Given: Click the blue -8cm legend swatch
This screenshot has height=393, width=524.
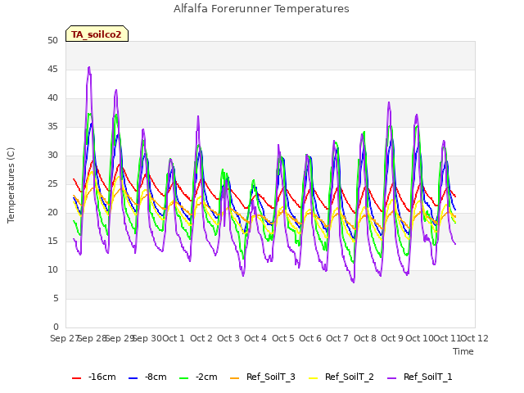Looking at the screenshot, I should (133, 378).
